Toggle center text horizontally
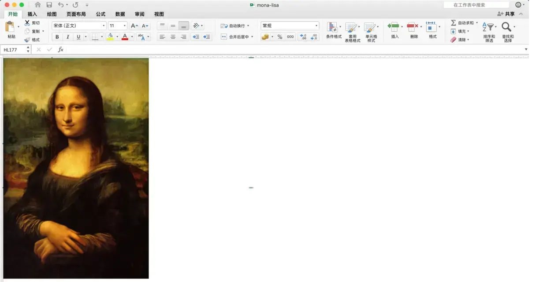 [x=173, y=37]
